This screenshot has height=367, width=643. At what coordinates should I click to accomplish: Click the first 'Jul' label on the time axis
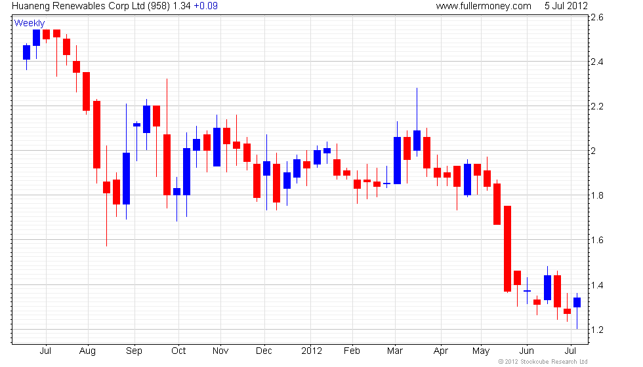[45, 351]
